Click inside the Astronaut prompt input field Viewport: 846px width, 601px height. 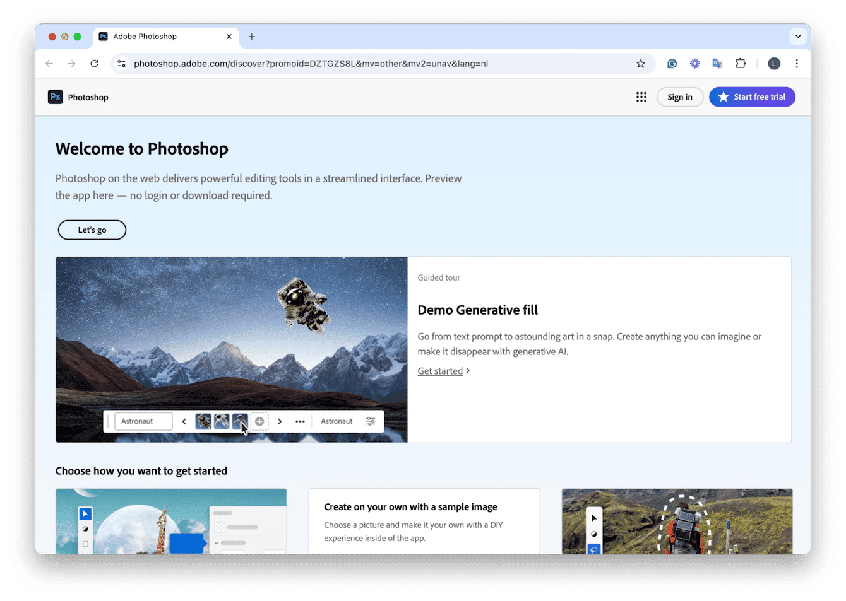tap(143, 421)
